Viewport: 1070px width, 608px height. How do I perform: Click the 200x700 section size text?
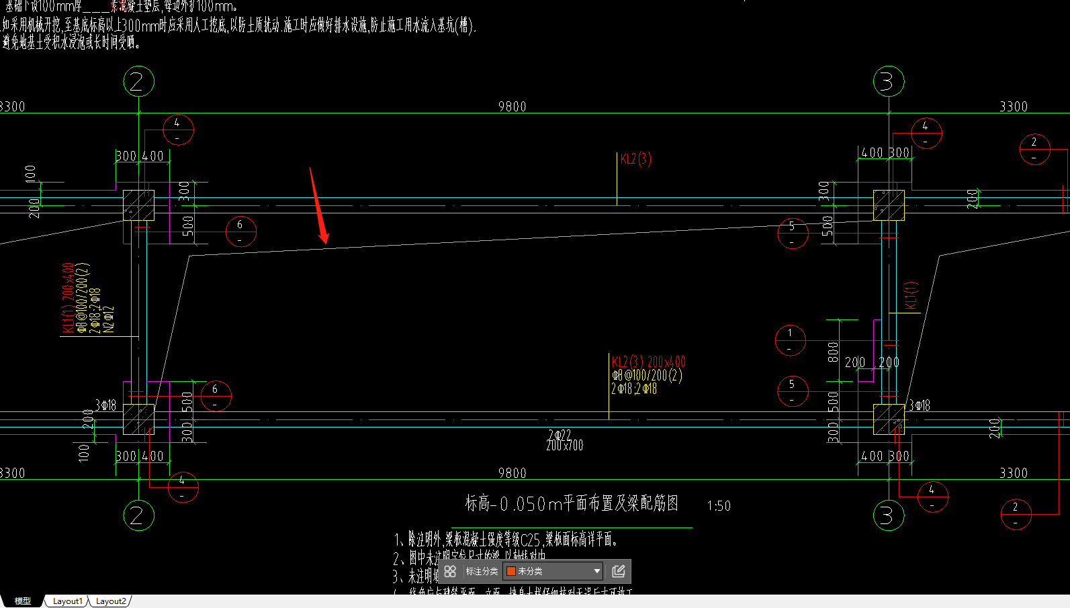click(x=565, y=445)
